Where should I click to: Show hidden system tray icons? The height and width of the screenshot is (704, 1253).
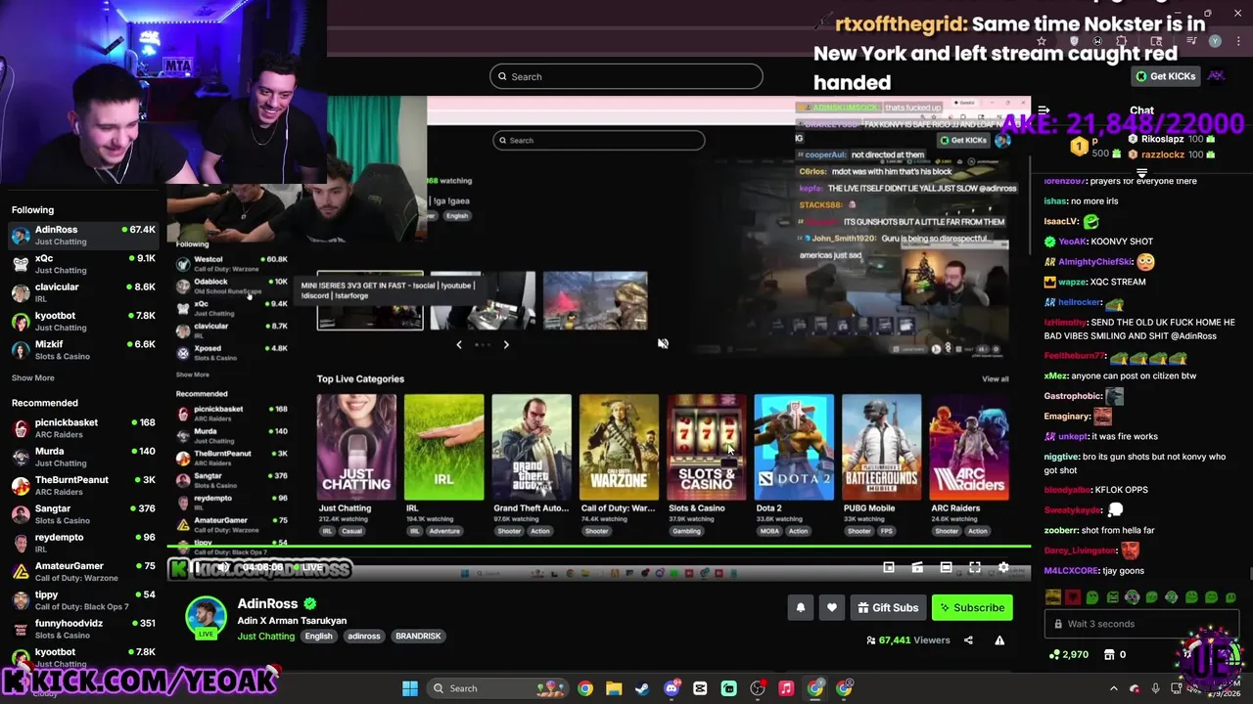click(1113, 688)
